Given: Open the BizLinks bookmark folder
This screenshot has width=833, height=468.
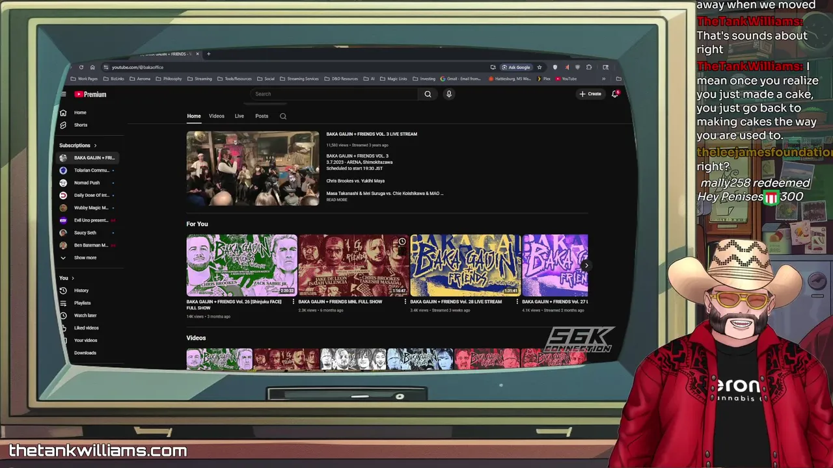Looking at the screenshot, I should (x=114, y=79).
